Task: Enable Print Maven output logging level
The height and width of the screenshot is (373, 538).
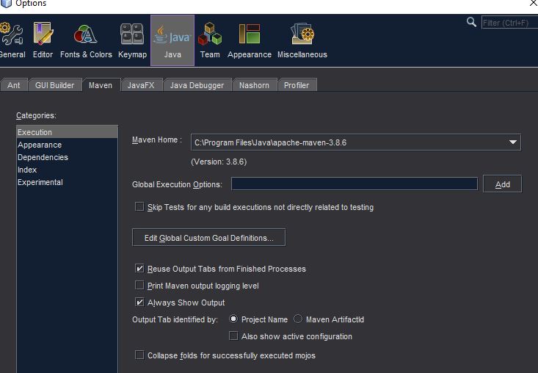Action: [x=139, y=285]
